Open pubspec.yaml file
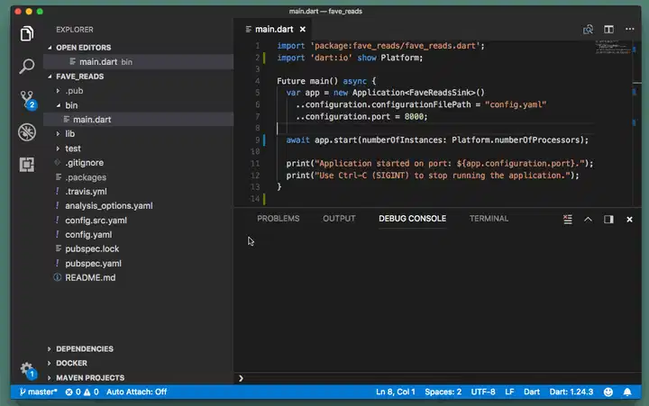Viewport: 649px width, 406px height. 93,264
